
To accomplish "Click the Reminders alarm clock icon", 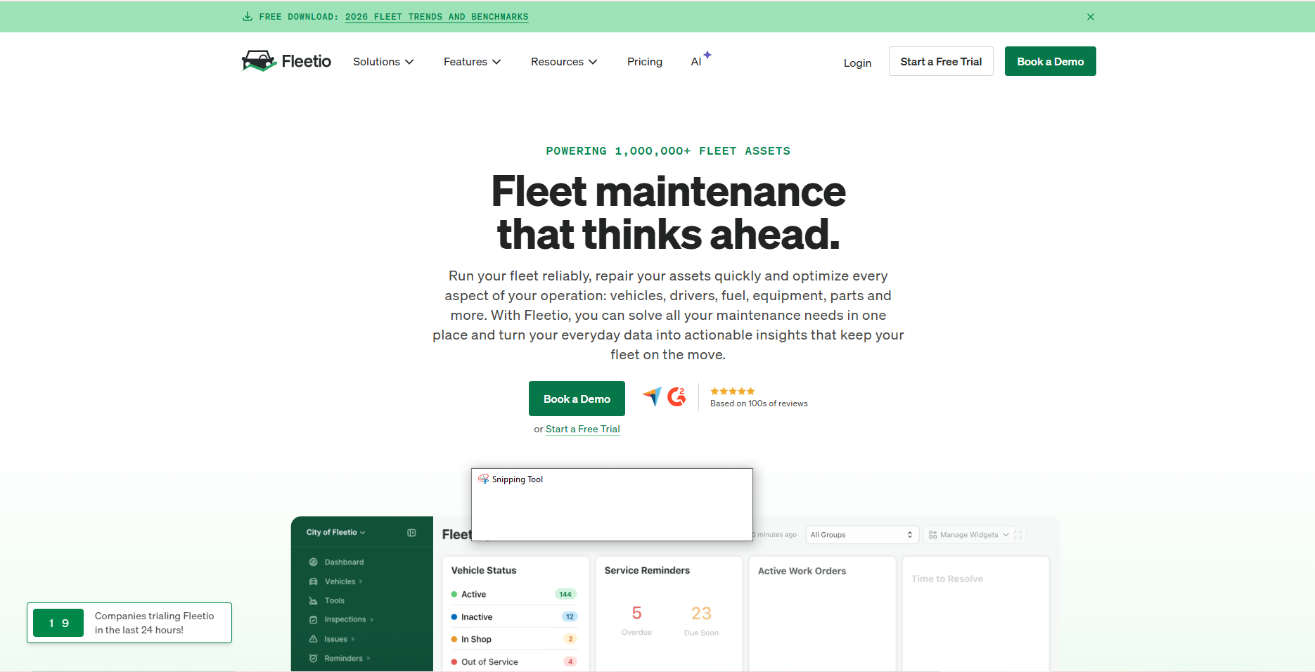I will point(314,658).
